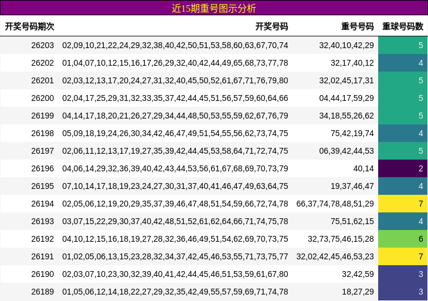Click the indigo count cell for 26189

point(403,292)
